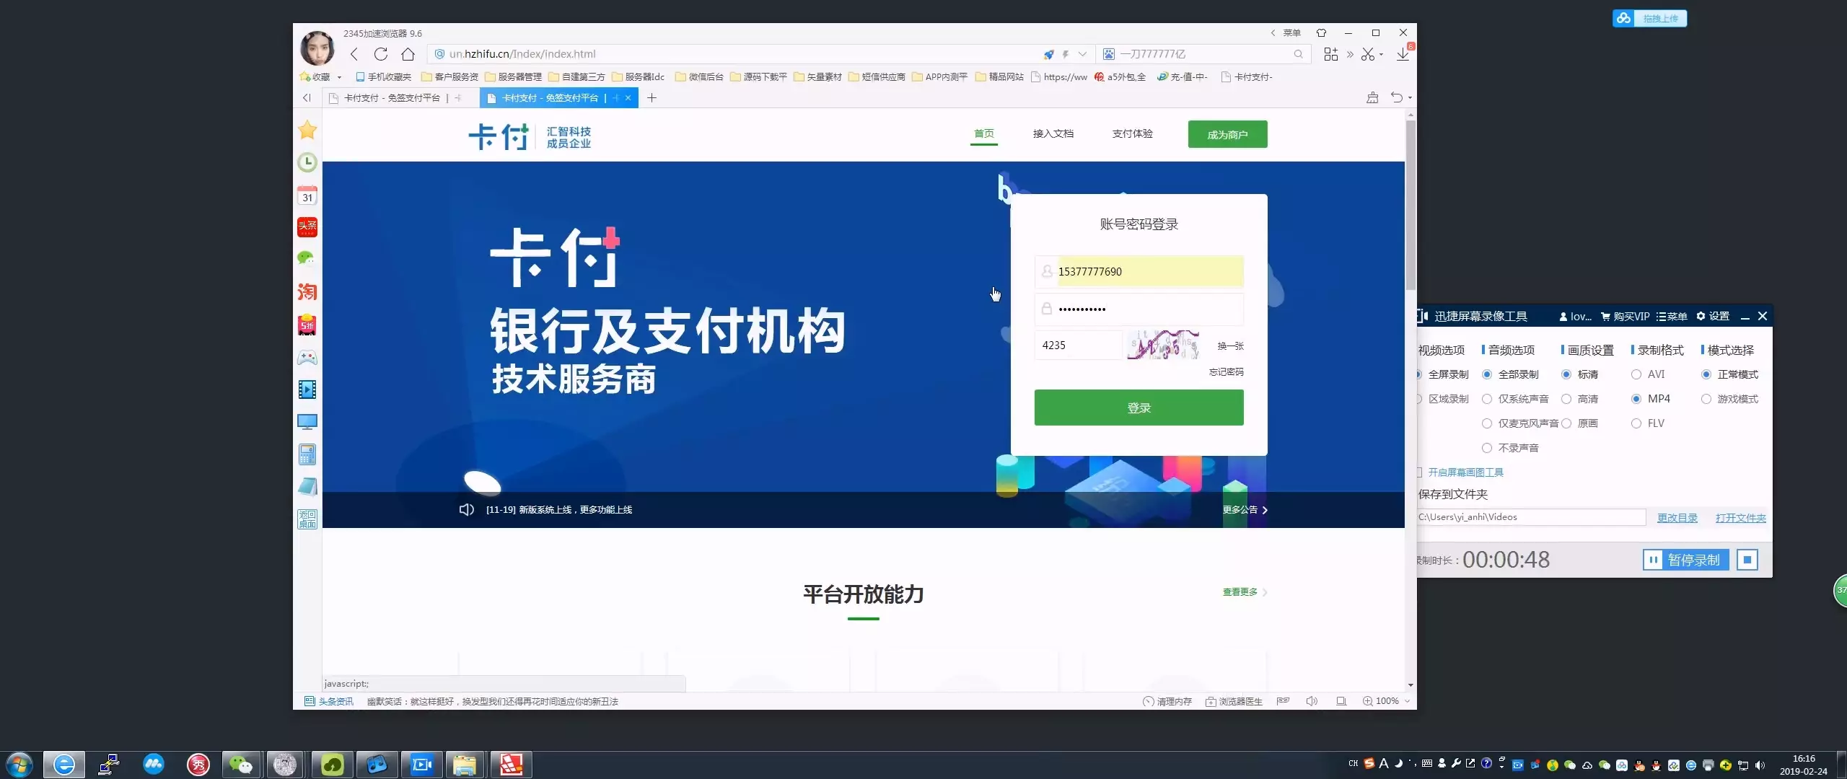
Task: Stop recording with the square stop button
Action: [x=1747, y=560]
